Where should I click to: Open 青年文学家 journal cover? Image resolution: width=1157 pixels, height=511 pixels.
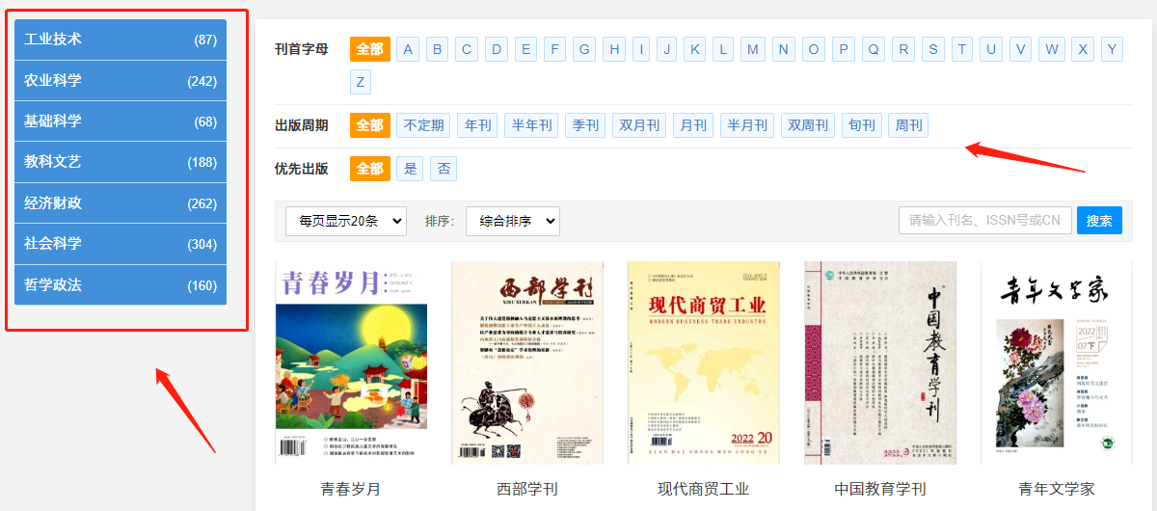1057,363
